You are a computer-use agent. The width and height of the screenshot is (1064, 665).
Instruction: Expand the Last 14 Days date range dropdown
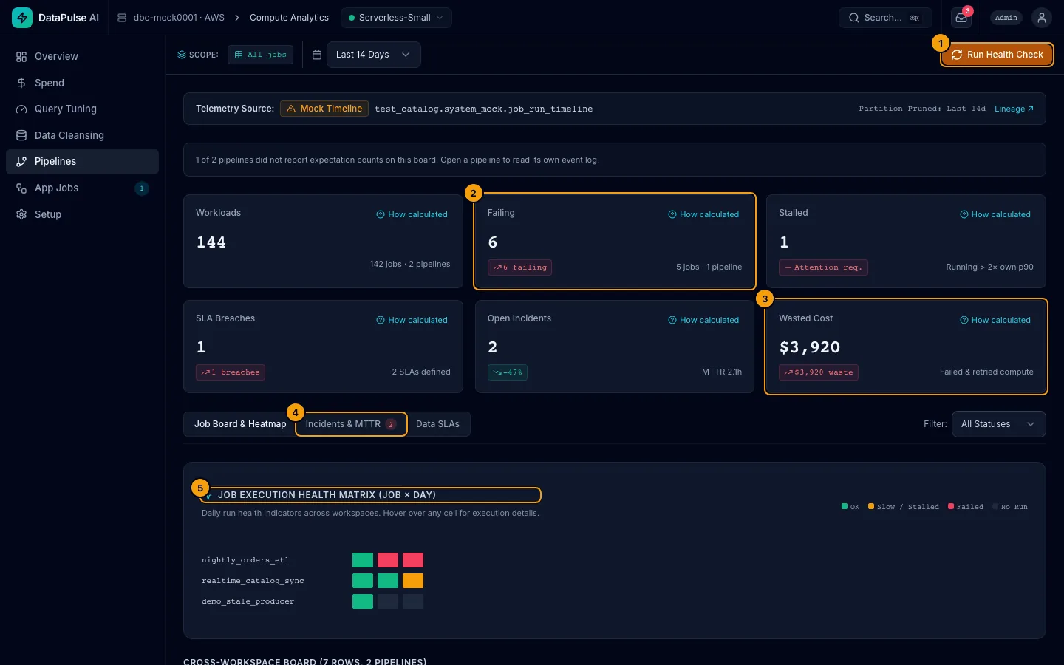pyautogui.click(x=373, y=55)
